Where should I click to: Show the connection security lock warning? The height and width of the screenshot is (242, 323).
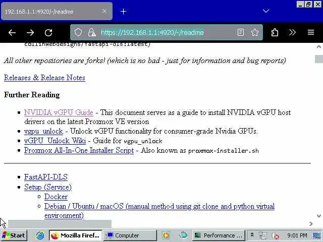pos(92,32)
